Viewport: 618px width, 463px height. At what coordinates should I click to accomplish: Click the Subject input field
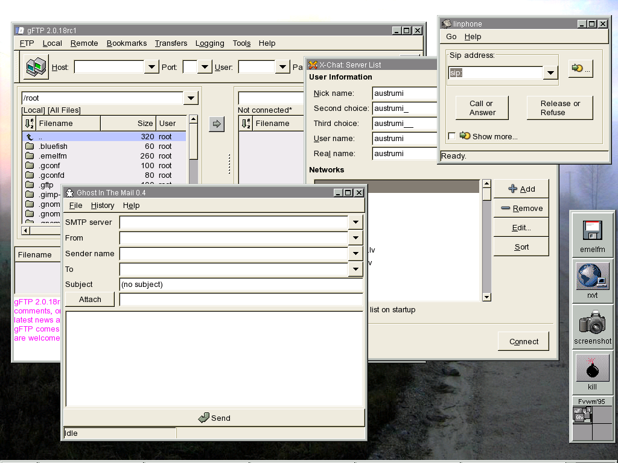click(x=241, y=285)
